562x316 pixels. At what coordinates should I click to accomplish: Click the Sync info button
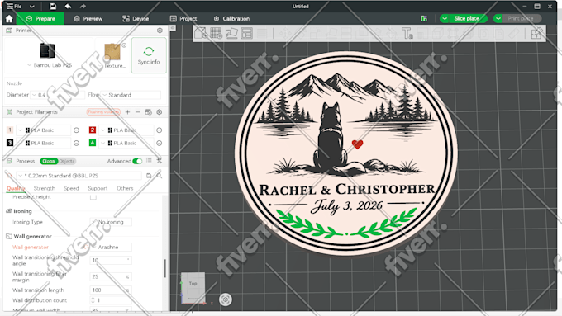(149, 55)
